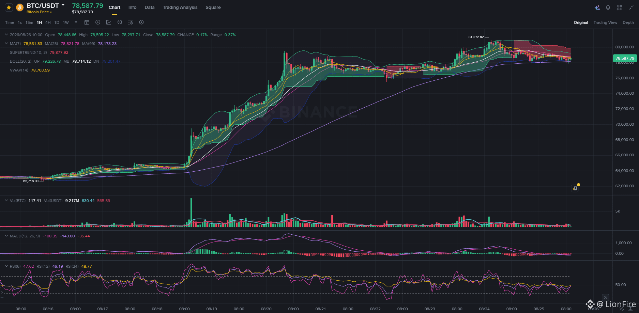Open the AI sparkle assistant icon
This screenshot has width=639, height=313.
tap(597, 7)
